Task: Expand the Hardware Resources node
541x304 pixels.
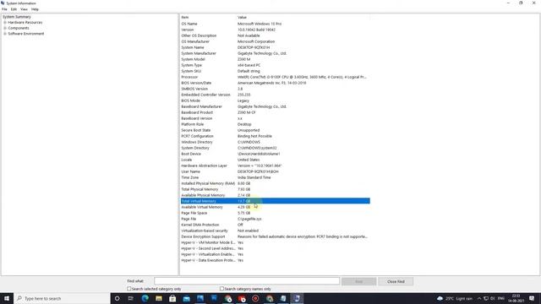Action: point(5,23)
